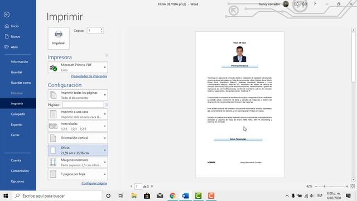This screenshot has width=357, height=201.
Task: Click the help question mark icon
Action: (315, 4)
